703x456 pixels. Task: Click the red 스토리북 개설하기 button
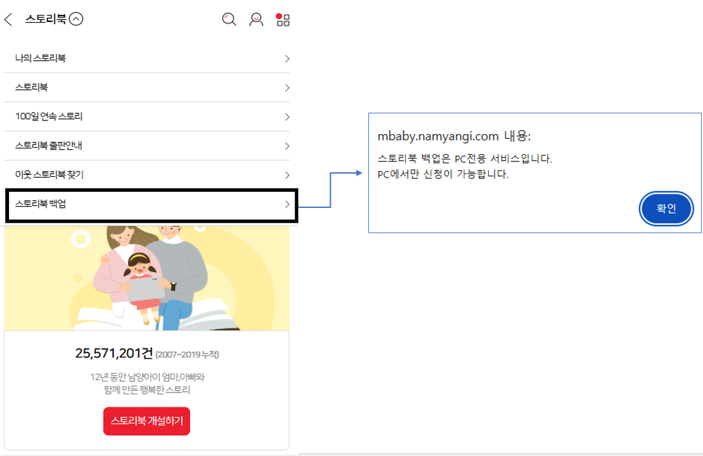[147, 421]
